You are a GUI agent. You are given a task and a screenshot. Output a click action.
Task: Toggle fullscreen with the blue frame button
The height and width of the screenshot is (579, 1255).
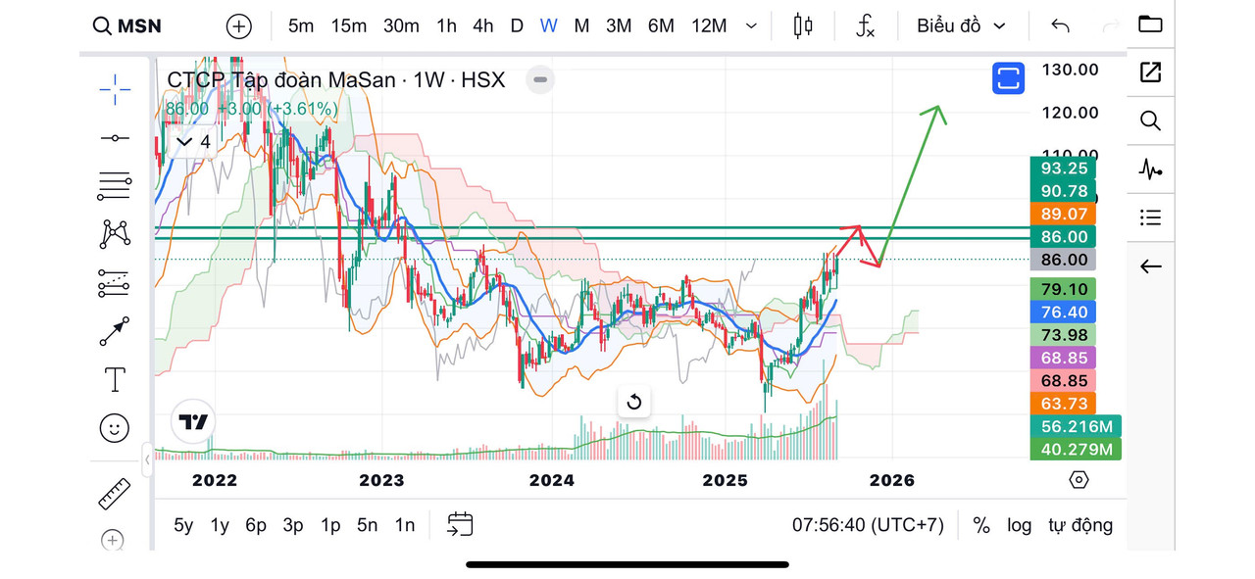(x=1008, y=77)
